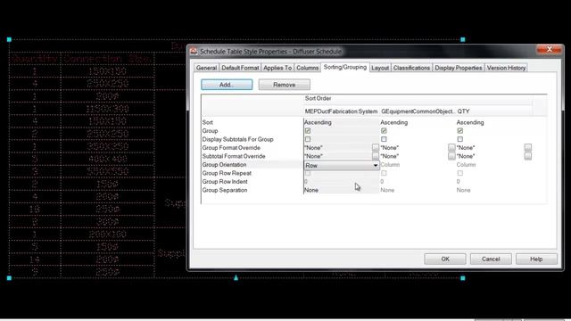Image resolution: width=571 pixels, height=321 pixels.
Task: Select the MEPDuctFabrication System column header
Action: 341,111
